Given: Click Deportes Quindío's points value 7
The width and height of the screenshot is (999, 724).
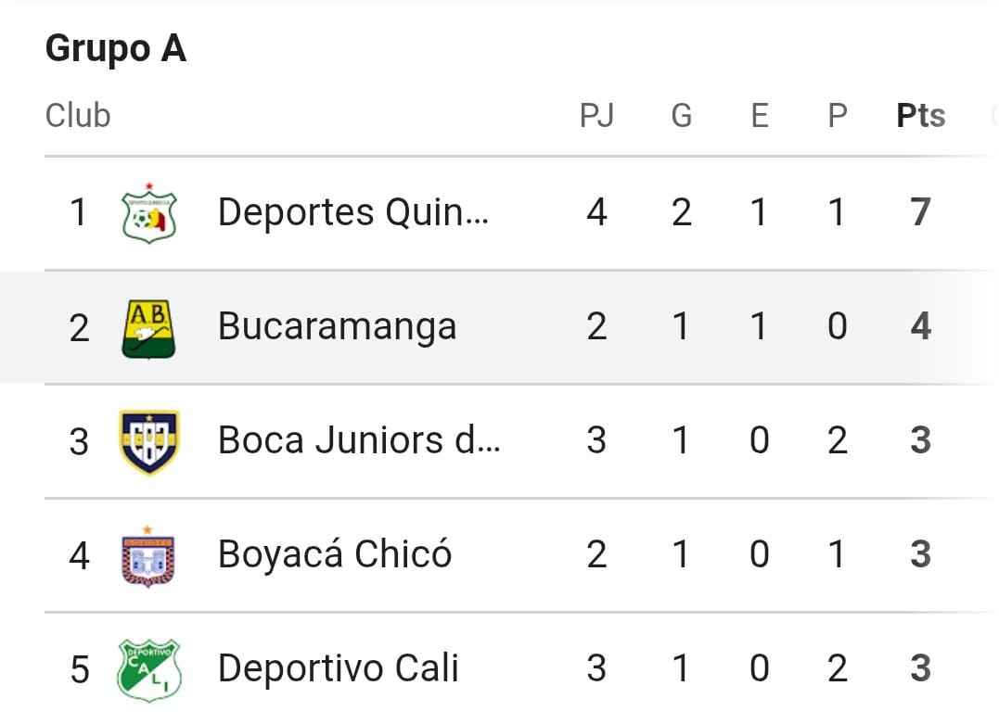Looking at the screenshot, I should tap(921, 212).
